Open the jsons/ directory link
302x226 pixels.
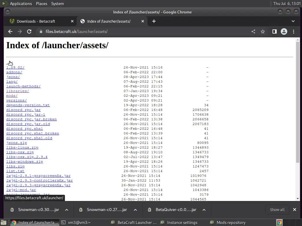coord(13,77)
